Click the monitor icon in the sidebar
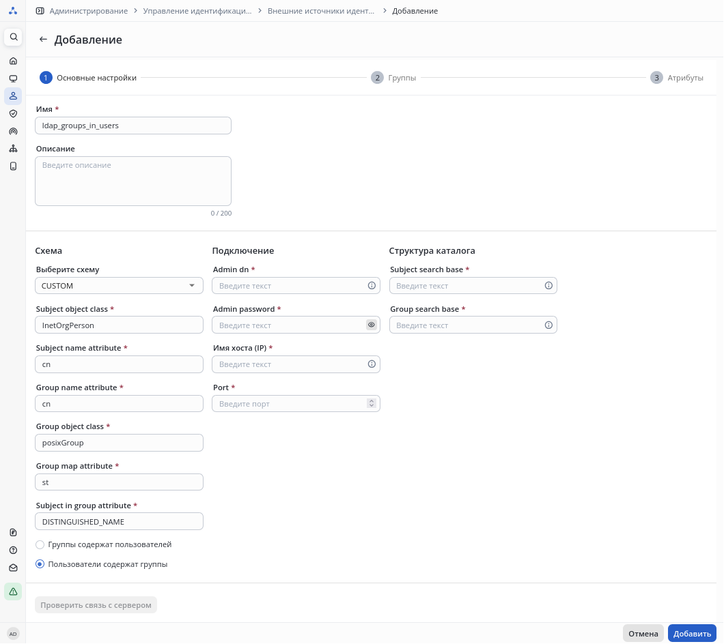The width and height of the screenshot is (724, 644). tap(13, 78)
